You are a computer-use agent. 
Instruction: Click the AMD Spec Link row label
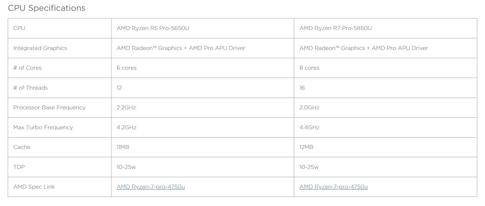[34, 187]
